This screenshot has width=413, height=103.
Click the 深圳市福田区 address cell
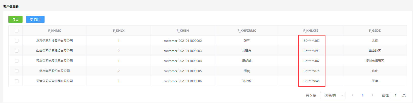click(375, 61)
